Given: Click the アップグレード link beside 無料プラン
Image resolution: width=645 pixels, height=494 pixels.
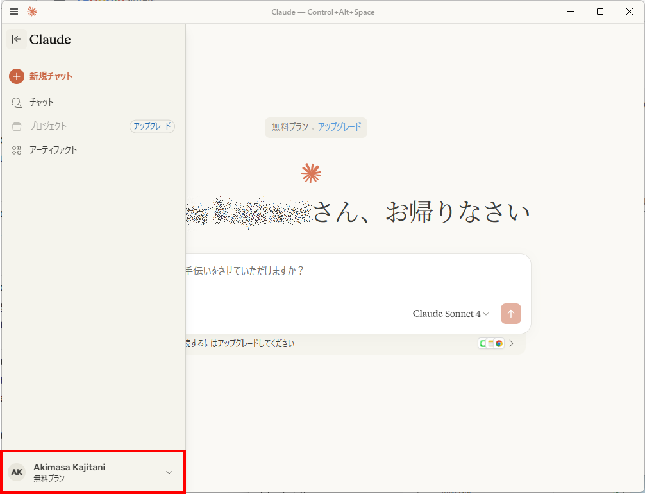Looking at the screenshot, I should [339, 127].
